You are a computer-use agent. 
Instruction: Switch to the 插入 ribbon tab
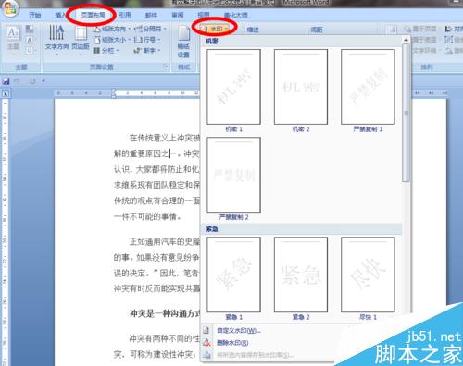pos(61,15)
